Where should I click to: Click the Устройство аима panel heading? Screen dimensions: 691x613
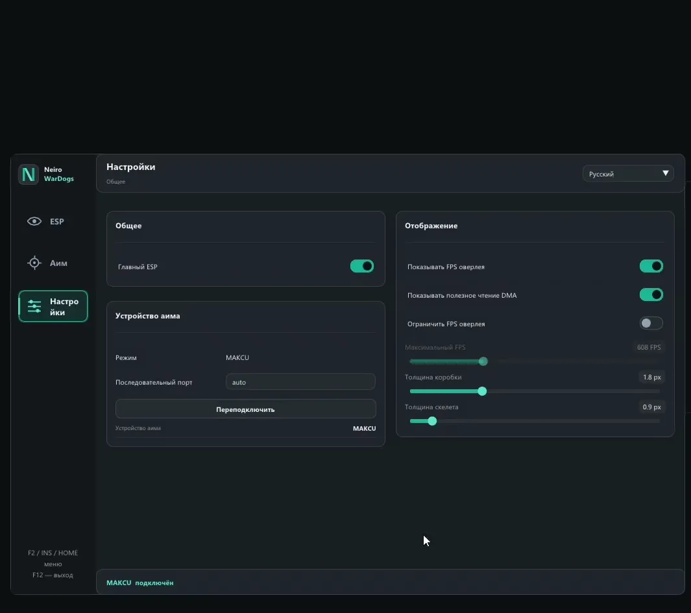click(148, 316)
